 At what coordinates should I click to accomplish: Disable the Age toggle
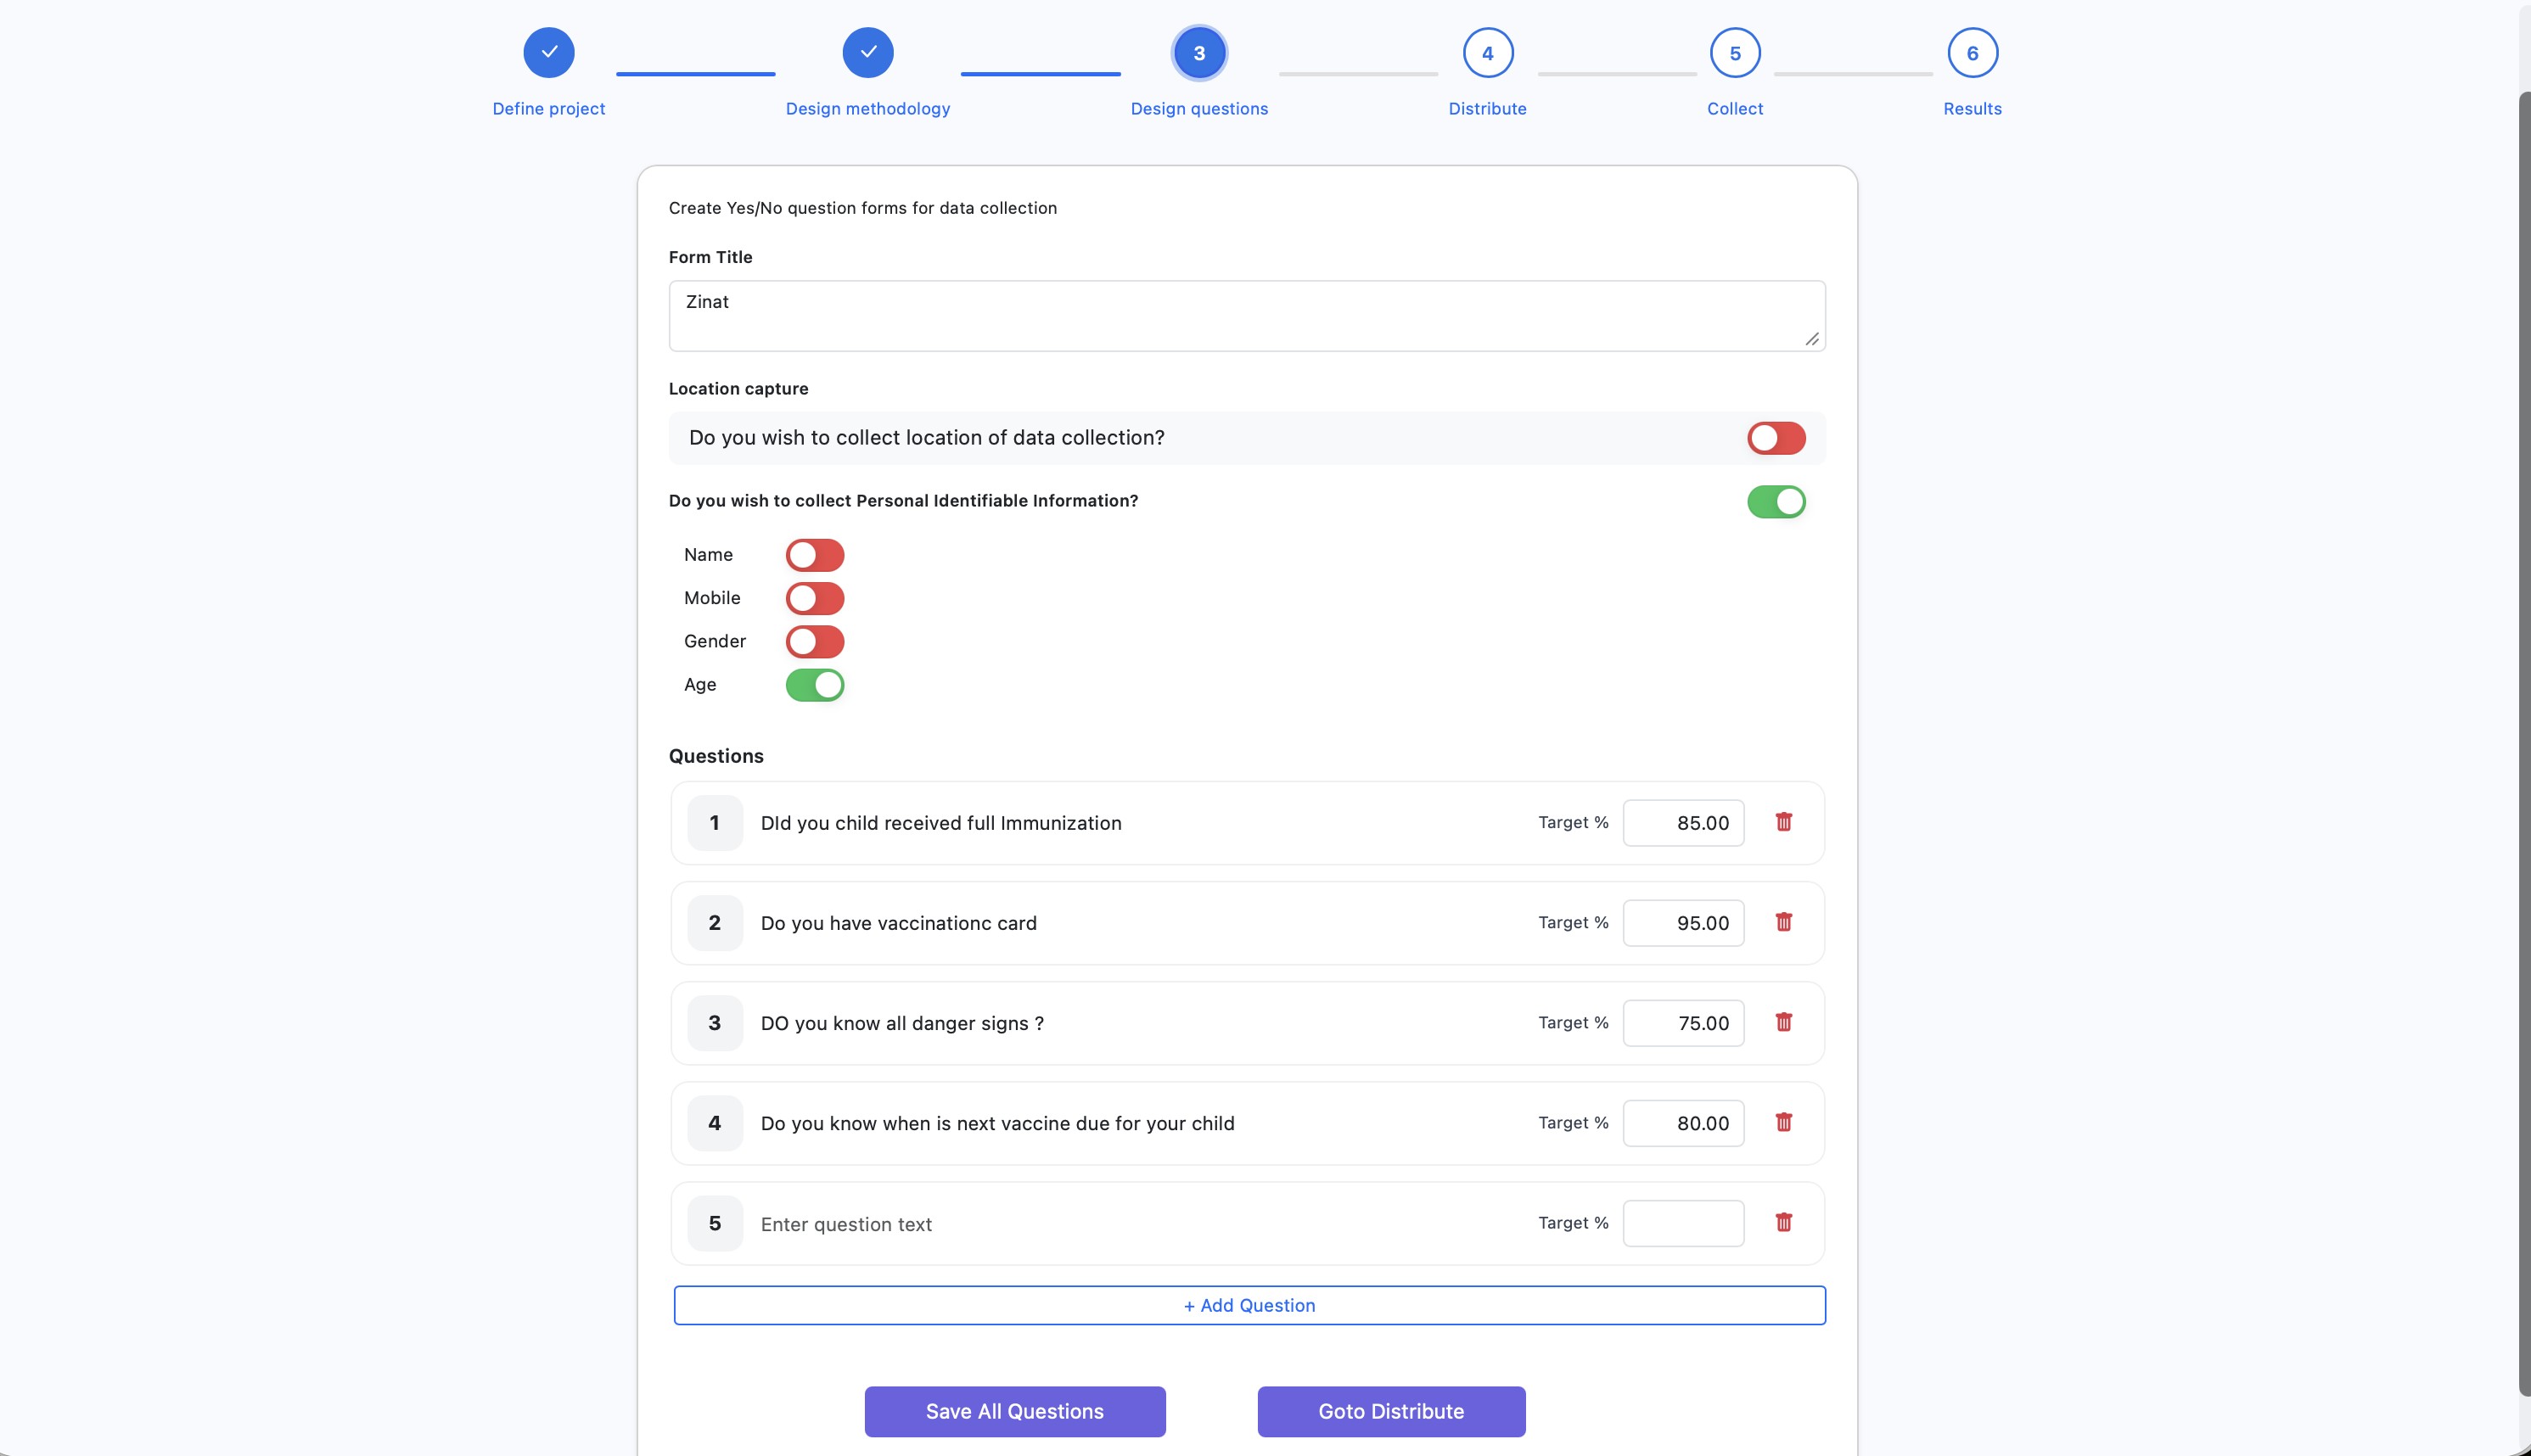(815, 684)
